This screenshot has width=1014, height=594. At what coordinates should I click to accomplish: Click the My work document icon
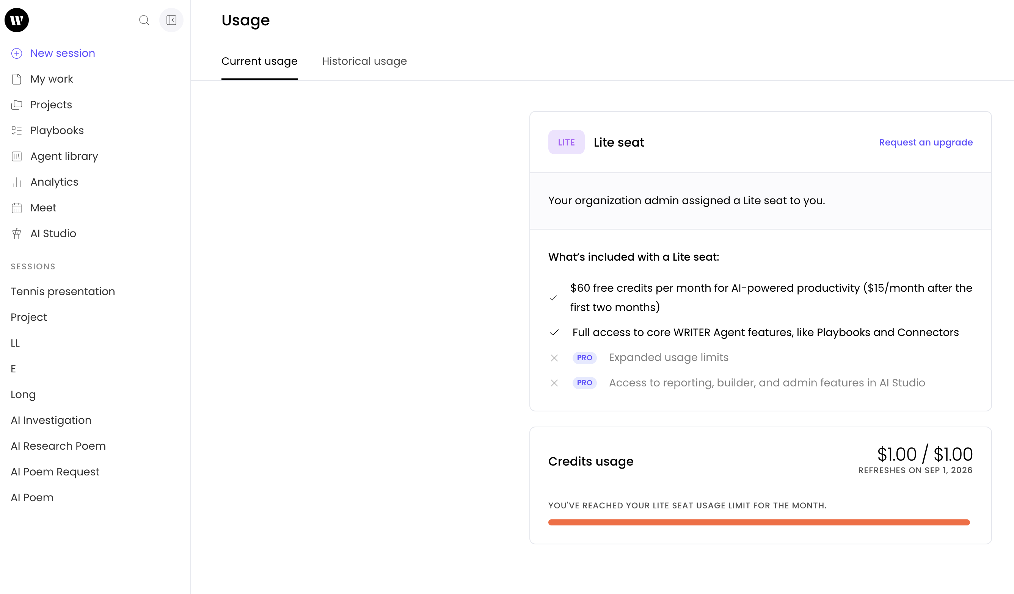click(17, 79)
